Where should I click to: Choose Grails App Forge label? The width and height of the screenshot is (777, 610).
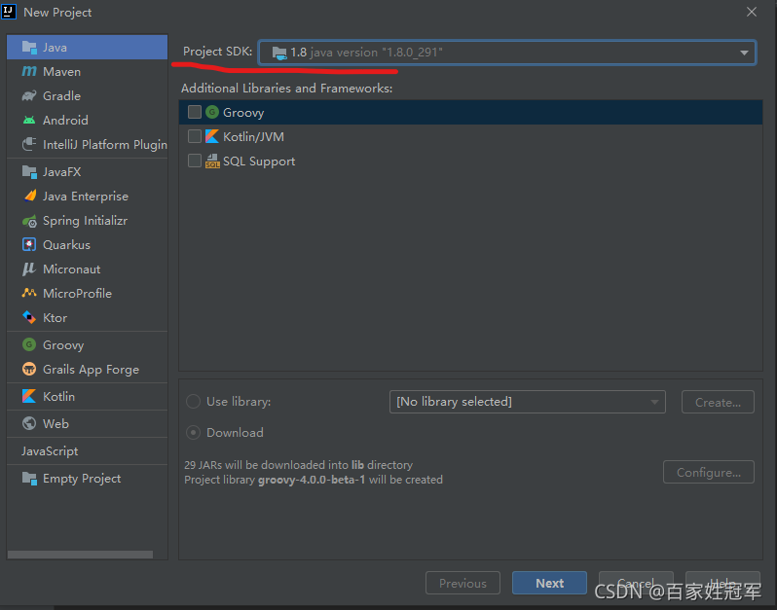point(92,370)
